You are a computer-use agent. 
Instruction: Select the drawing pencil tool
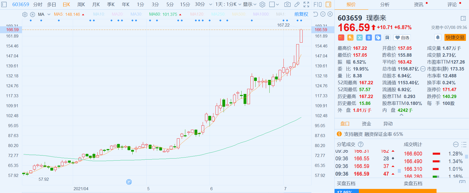coord(297,5)
